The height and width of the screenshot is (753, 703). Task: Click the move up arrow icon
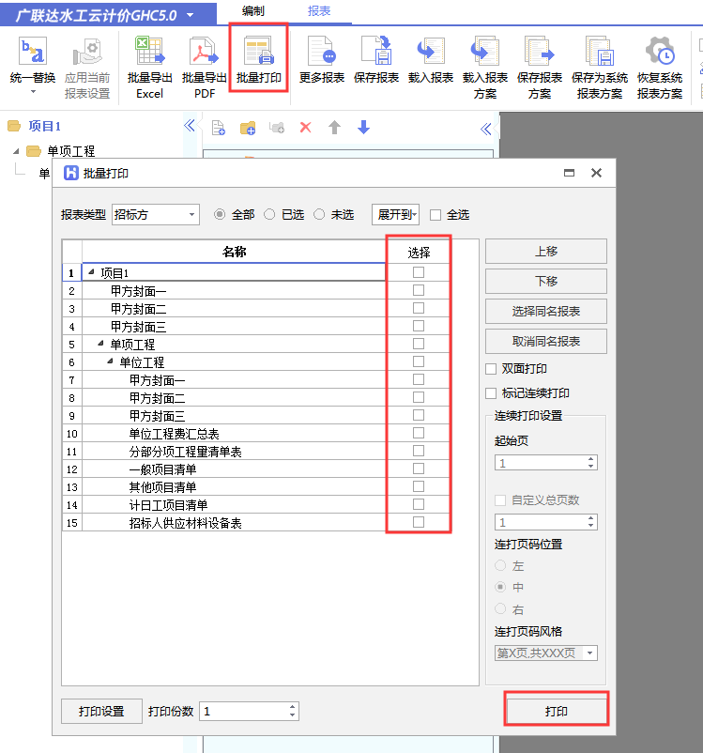tap(335, 128)
